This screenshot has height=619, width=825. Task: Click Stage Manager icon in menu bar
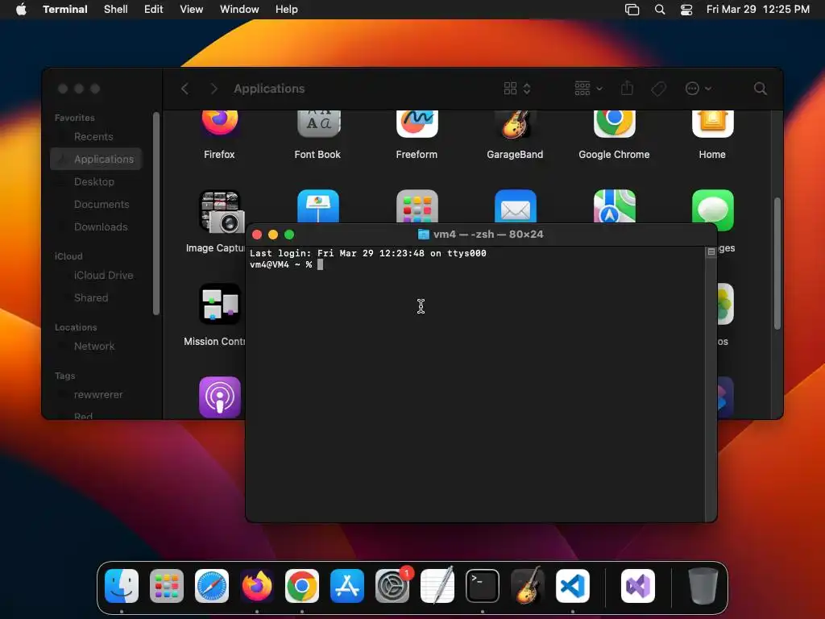[x=632, y=10]
